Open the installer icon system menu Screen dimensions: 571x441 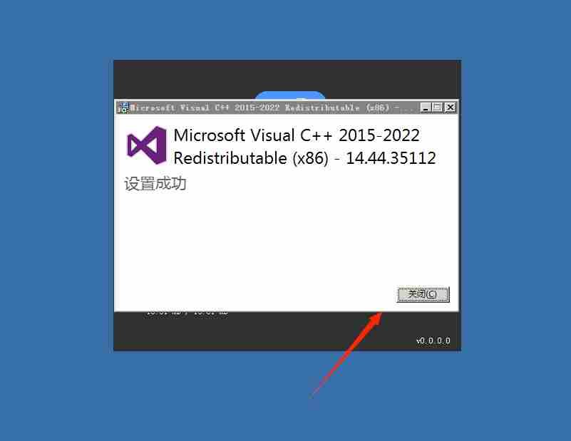(123, 108)
